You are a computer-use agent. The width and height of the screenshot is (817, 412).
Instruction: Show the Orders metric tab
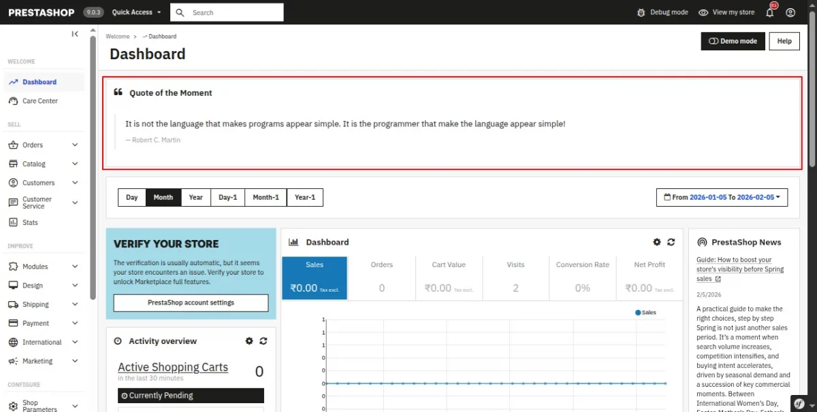coord(381,277)
